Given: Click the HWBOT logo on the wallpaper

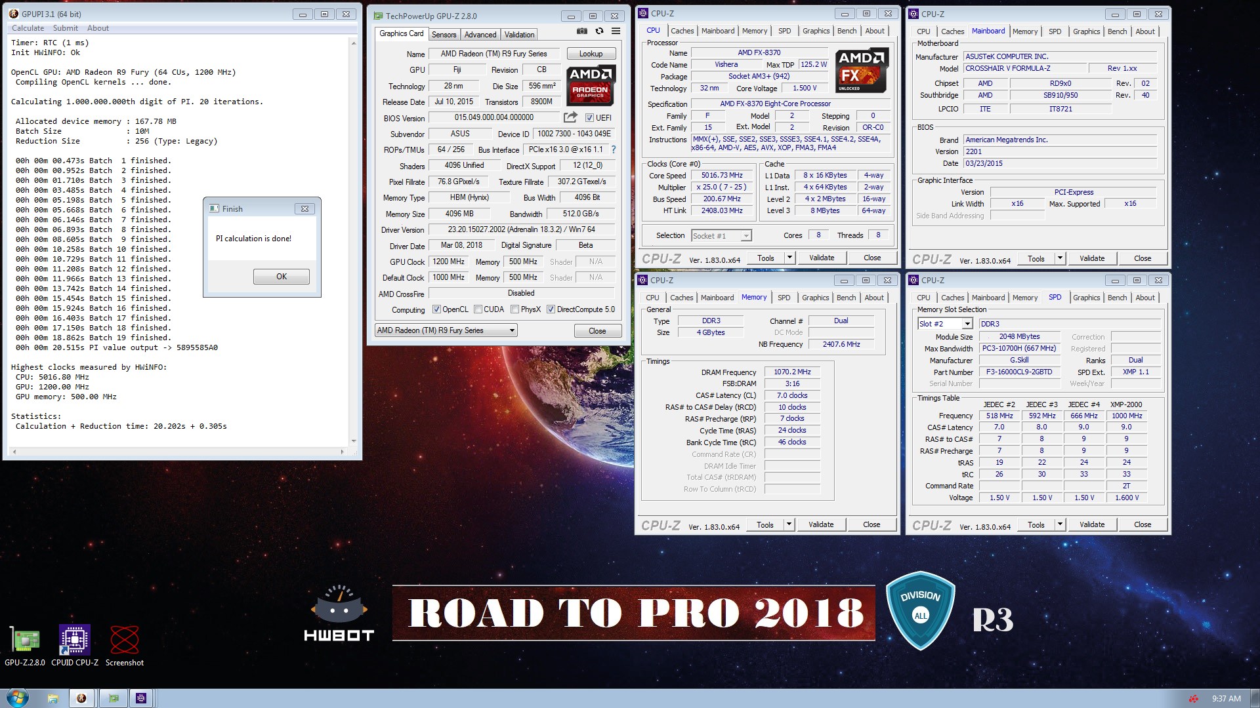Looking at the screenshot, I should (339, 613).
